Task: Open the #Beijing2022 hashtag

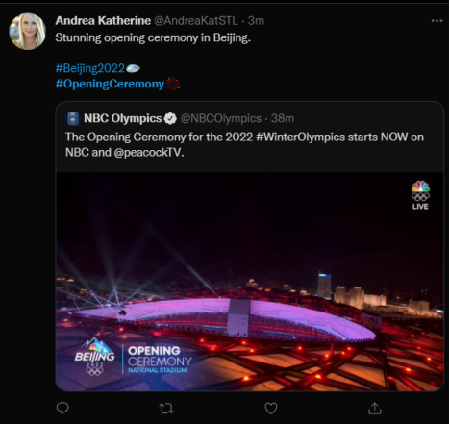Action: (89, 68)
